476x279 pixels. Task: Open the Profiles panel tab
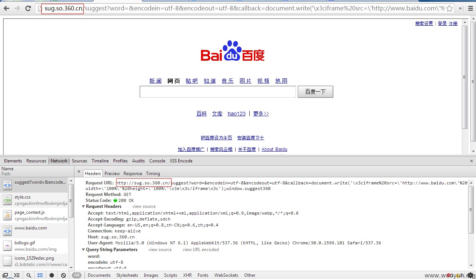tap(120, 161)
